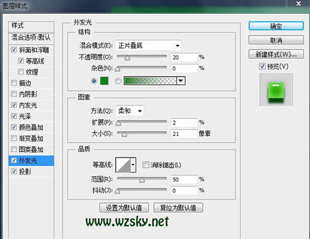Viewport: 310px width, 239px height.
Task: Enable the 描边 checkbox
Action: pyautogui.click(x=14, y=83)
